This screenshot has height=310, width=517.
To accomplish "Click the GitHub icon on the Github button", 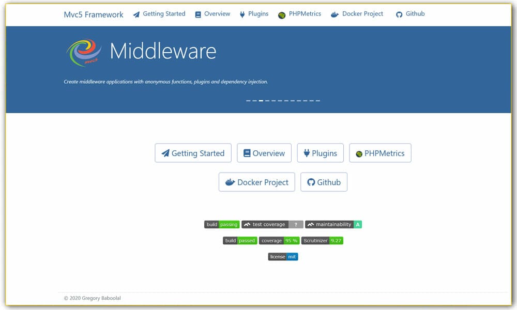I will 311,182.
